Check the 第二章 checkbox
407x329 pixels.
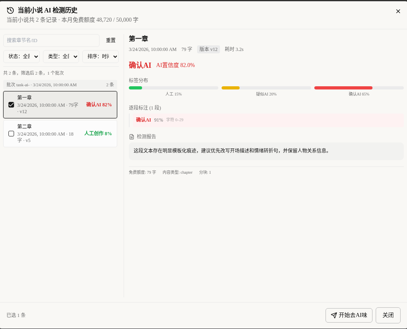point(11,134)
